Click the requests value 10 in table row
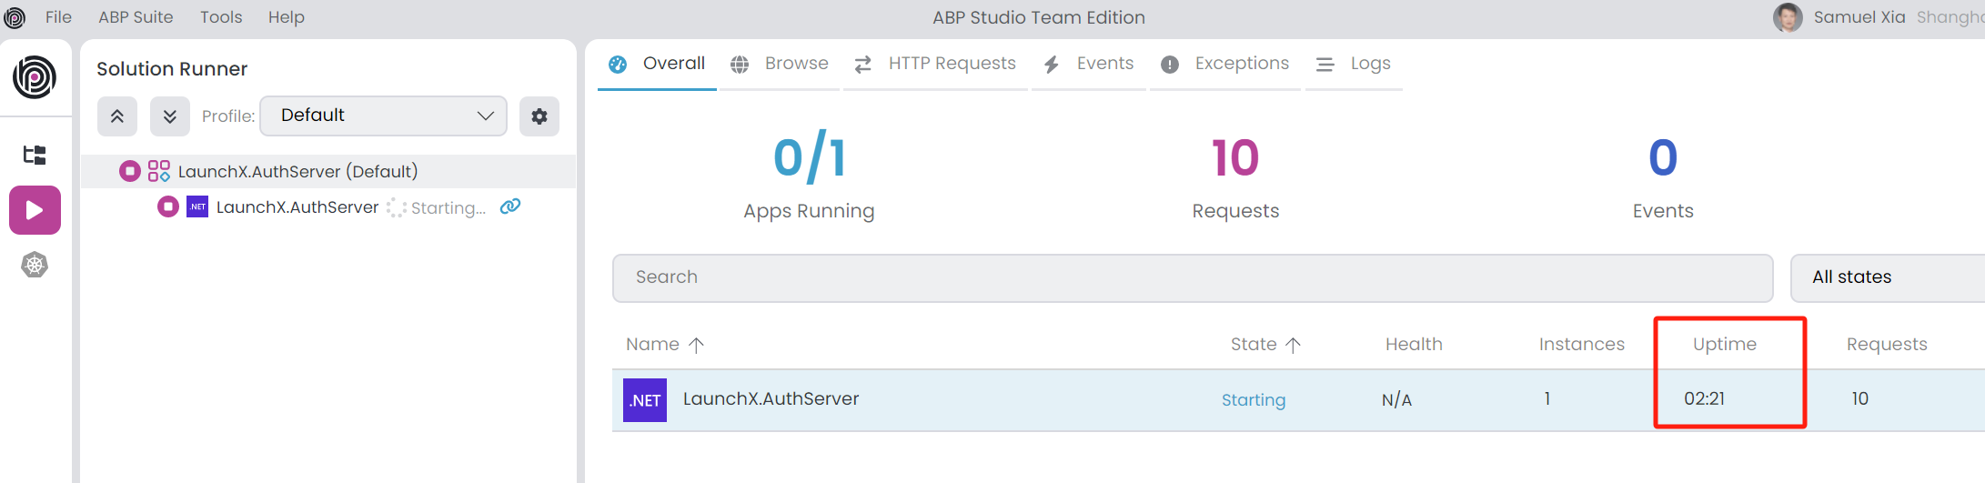Screen dimensions: 1985x483 point(1859,398)
